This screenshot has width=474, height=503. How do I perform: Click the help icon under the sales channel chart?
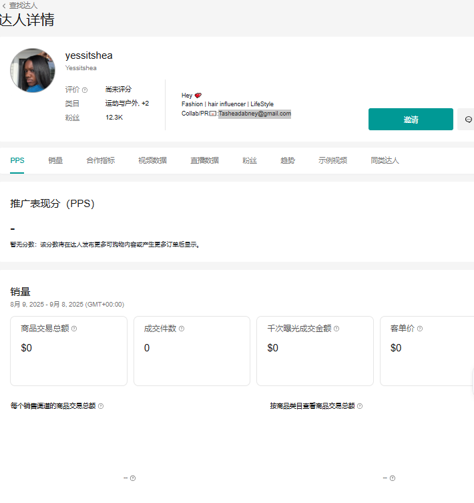click(133, 478)
